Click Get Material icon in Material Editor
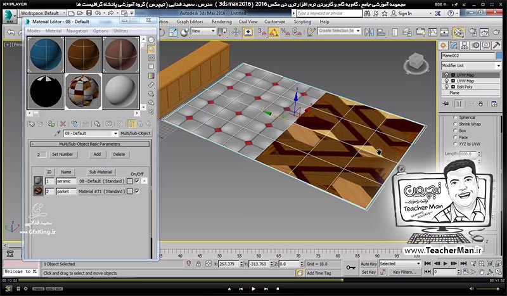This screenshot has height=296, width=507. (x=31, y=124)
